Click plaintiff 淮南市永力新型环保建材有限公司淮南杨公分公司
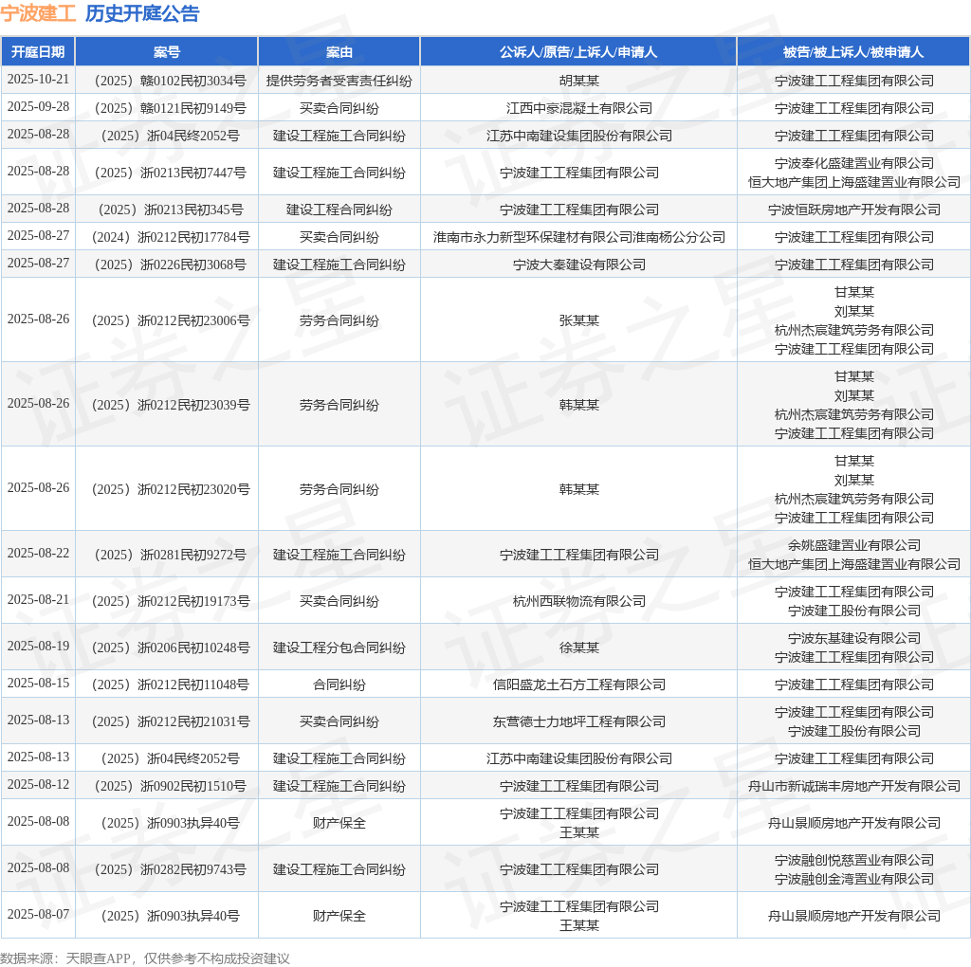Viewport: 971px width, 967px height. coord(579,237)
